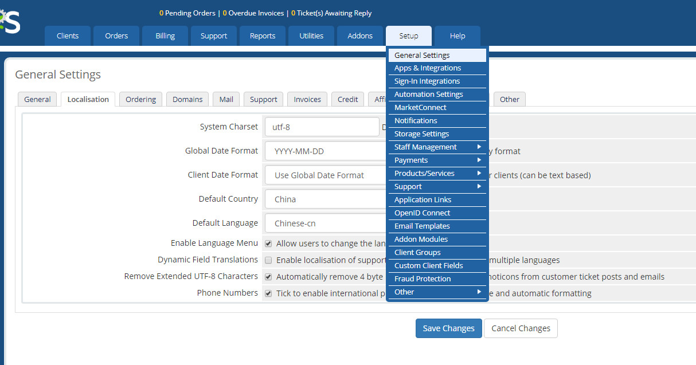696x365 pixels.
Task: Open the Default Country dropdown
Action: [325, 199]
